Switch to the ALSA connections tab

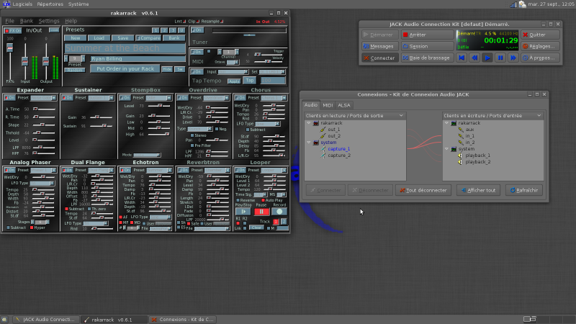(x=344, y=105)
